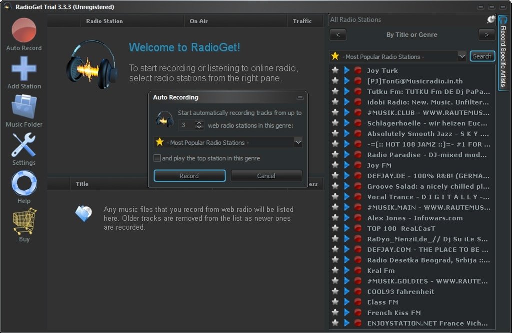Screen dimensions: 512x333
Task: Select Absolutely Smooth Jazz station name
Action: point(428,133)
